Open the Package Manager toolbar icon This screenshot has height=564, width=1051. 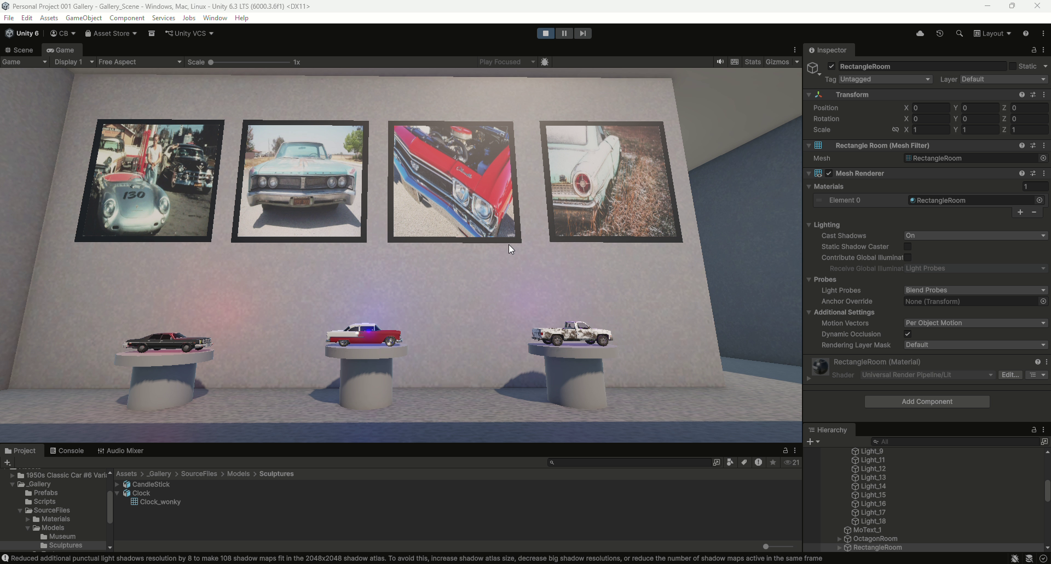(x=152, y=33)
